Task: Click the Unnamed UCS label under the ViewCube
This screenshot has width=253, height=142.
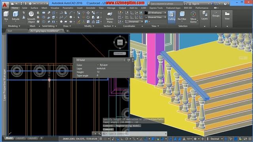Action: coord(119,53)
